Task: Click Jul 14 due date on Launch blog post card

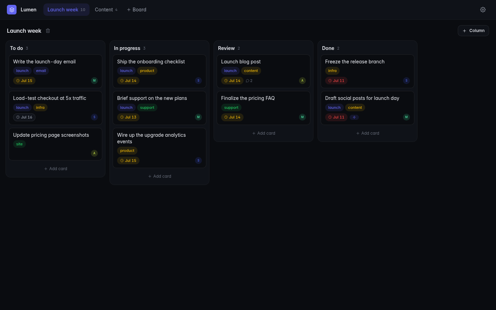Action: coord(232,81)
